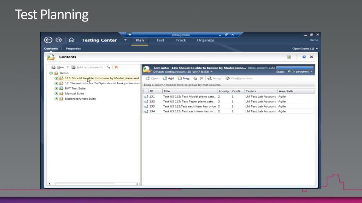Expand the Manual Suite node

[x=56, y=94]
